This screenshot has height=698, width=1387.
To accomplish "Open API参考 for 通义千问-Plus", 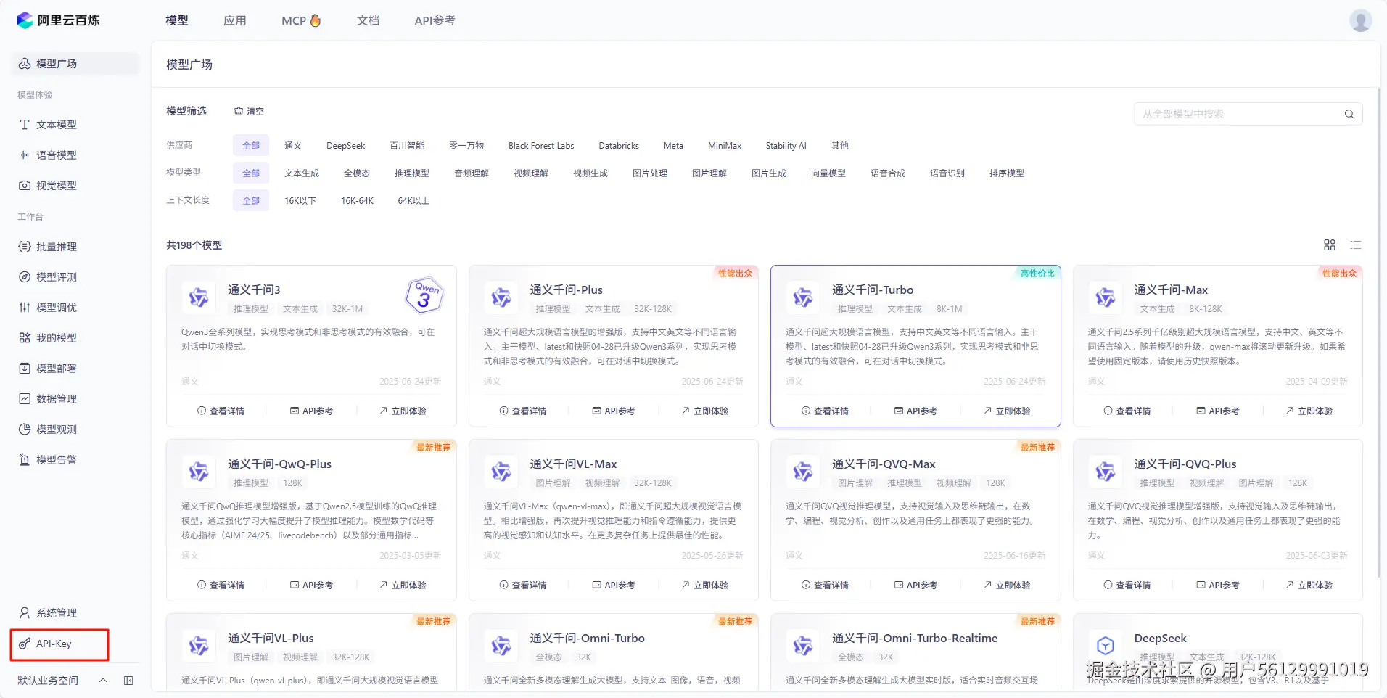I will 614,411.
